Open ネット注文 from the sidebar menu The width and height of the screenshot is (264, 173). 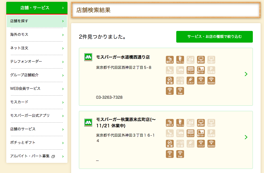[37, 48]
